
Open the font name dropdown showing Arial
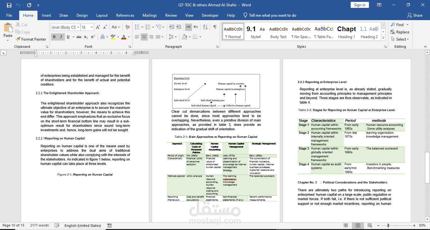point(78,27)
